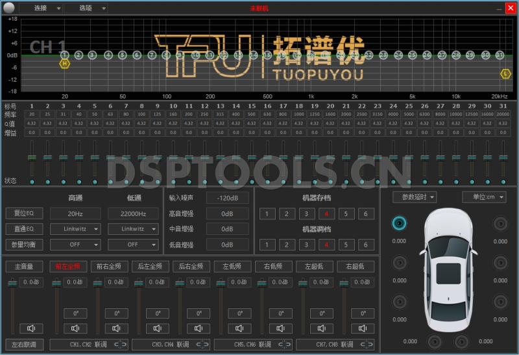Select the front-right speaker icon beside the car

500,224
